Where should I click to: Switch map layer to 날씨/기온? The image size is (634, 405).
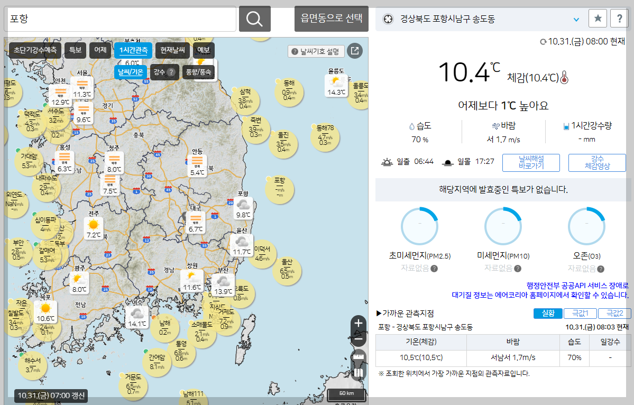click(130, 72)
